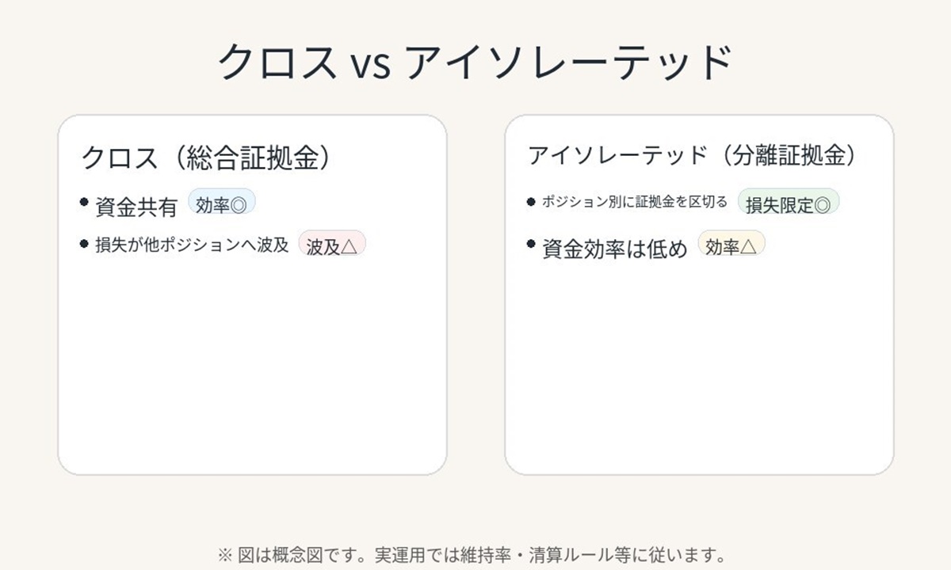
Task: Click the 損失が他ポジションへ波及 text
Action: point(193,245)
